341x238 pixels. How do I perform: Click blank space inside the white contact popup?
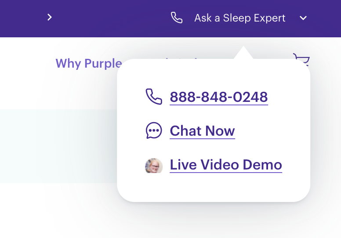point(214,189)
